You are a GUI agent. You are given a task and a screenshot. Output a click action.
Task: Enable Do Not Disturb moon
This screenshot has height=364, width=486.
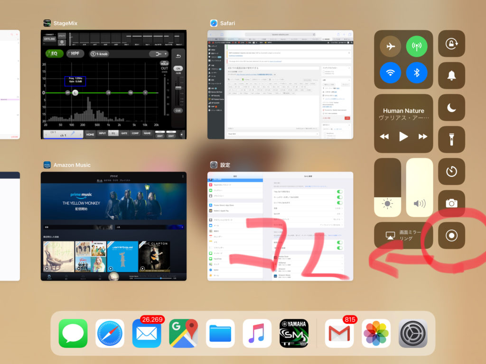(x=451, y=108)
